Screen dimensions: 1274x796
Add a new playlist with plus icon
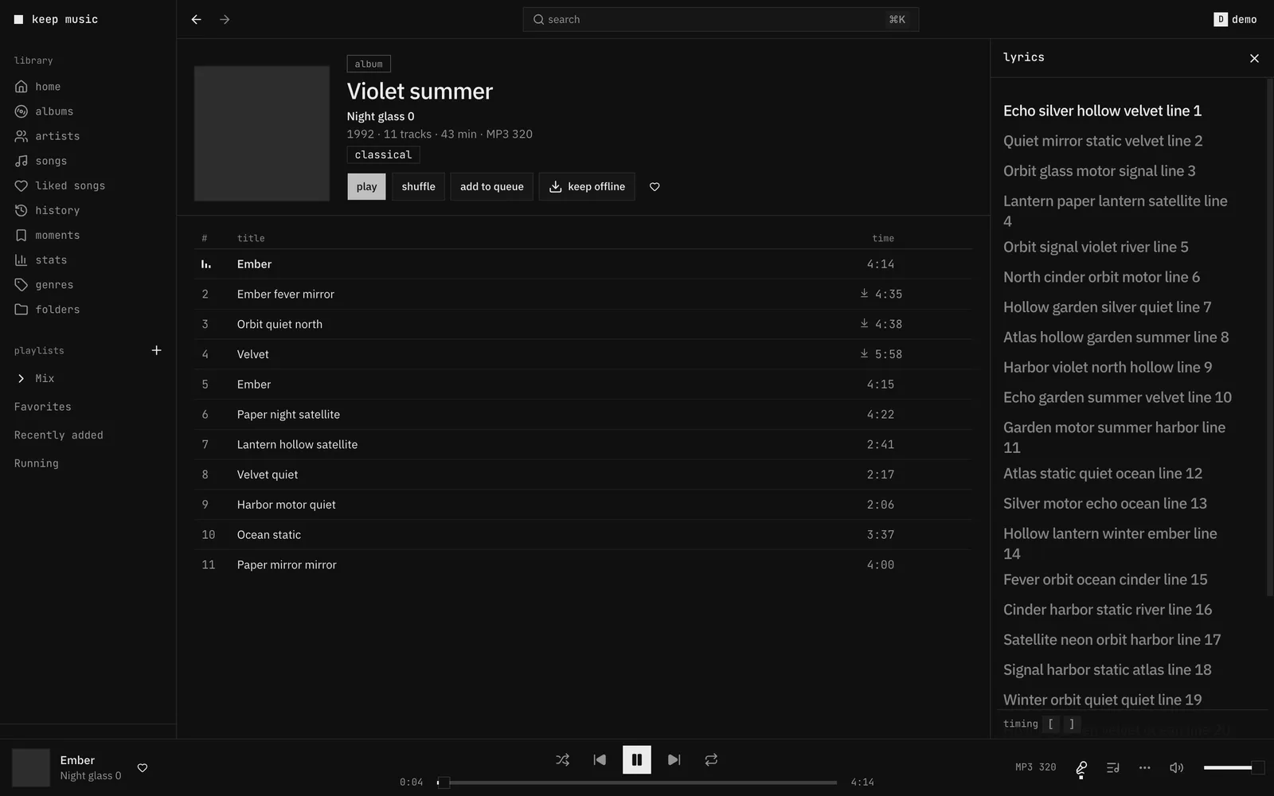pyautogui.click(x=157, y=350)
